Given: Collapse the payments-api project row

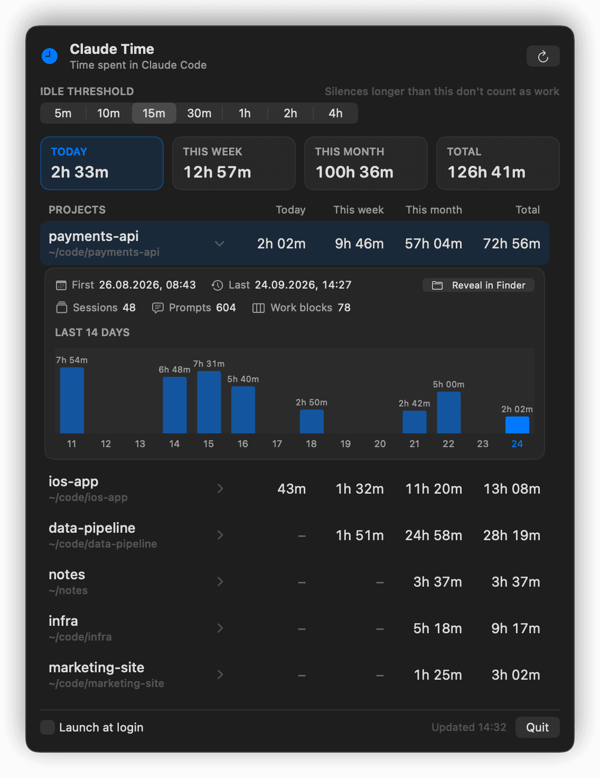Looking at the screenshot, I should coord(220,244).
